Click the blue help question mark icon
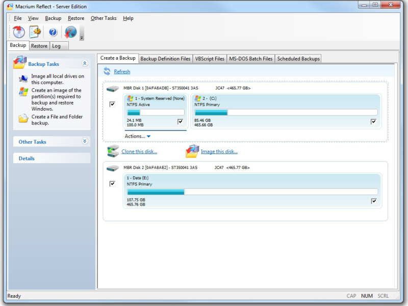The height and width of the screenshot is (306, 408). [x=53, y=32]
